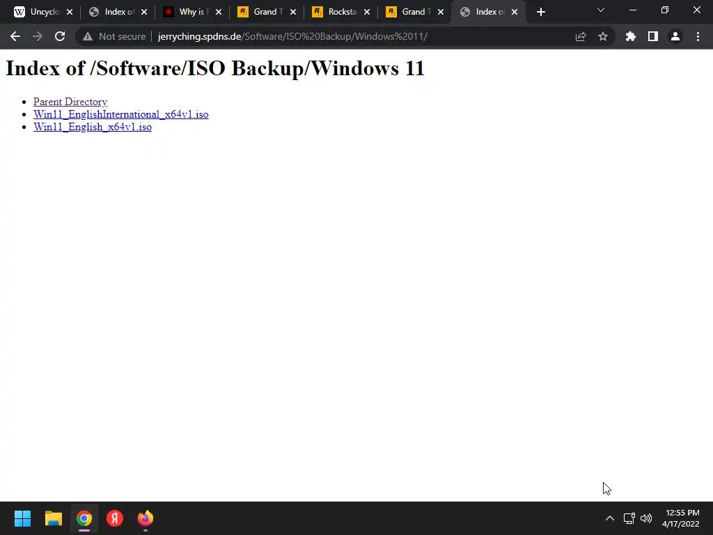Open the network status icon
713x535 pixels.
point(629,518)
